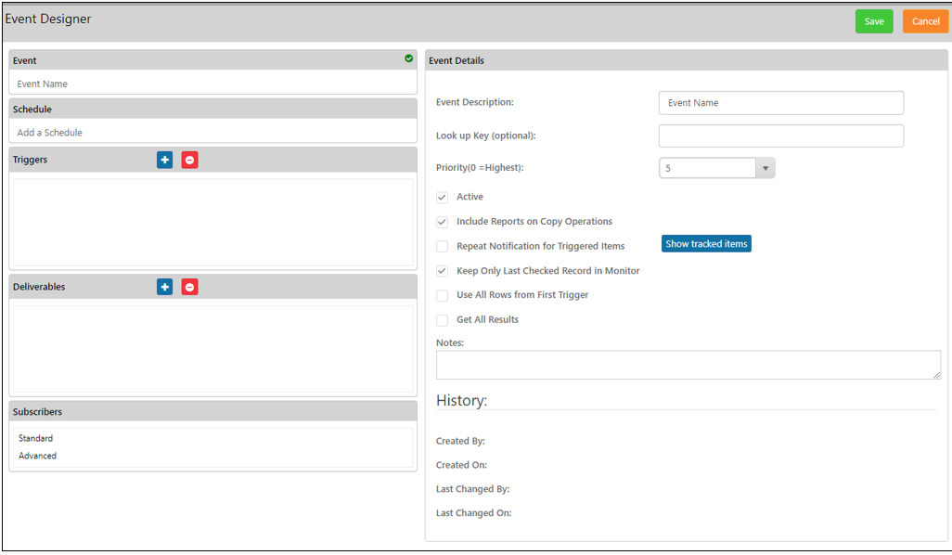Click the Notes resize grip corner
Screen dimensions: 952x555
click(937, 375)
